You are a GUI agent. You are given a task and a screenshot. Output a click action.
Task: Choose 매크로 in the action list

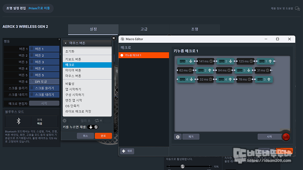(x=87, y=65)
